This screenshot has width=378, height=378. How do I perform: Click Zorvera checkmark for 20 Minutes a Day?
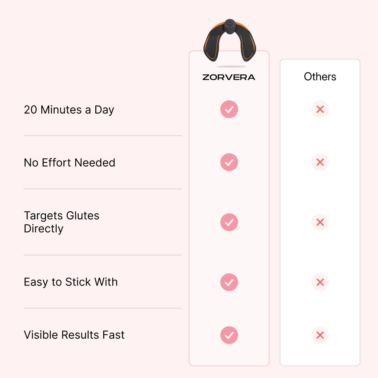(229, 109)
